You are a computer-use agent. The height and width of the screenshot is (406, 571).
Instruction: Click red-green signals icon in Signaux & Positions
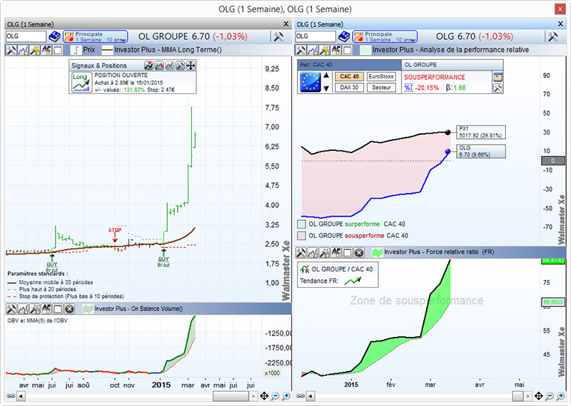point(148,66)
